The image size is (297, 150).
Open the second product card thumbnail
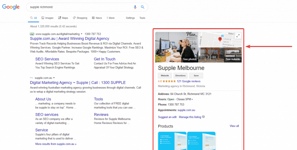pos(201,141)
